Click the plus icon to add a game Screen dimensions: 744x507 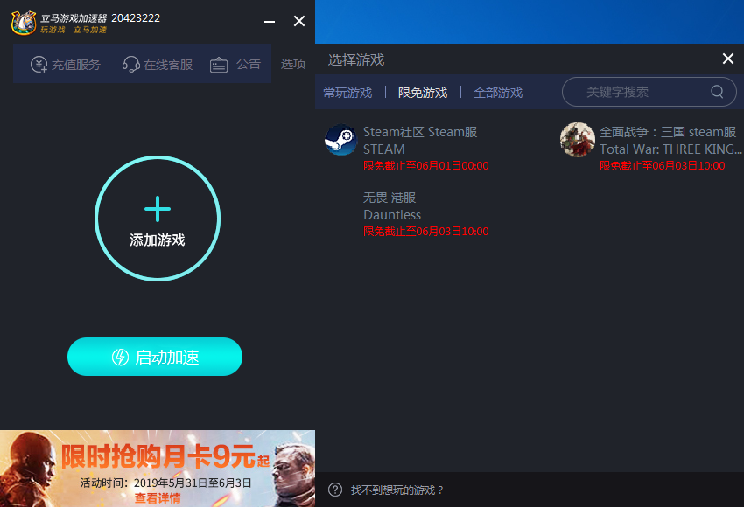pos(157,210)
